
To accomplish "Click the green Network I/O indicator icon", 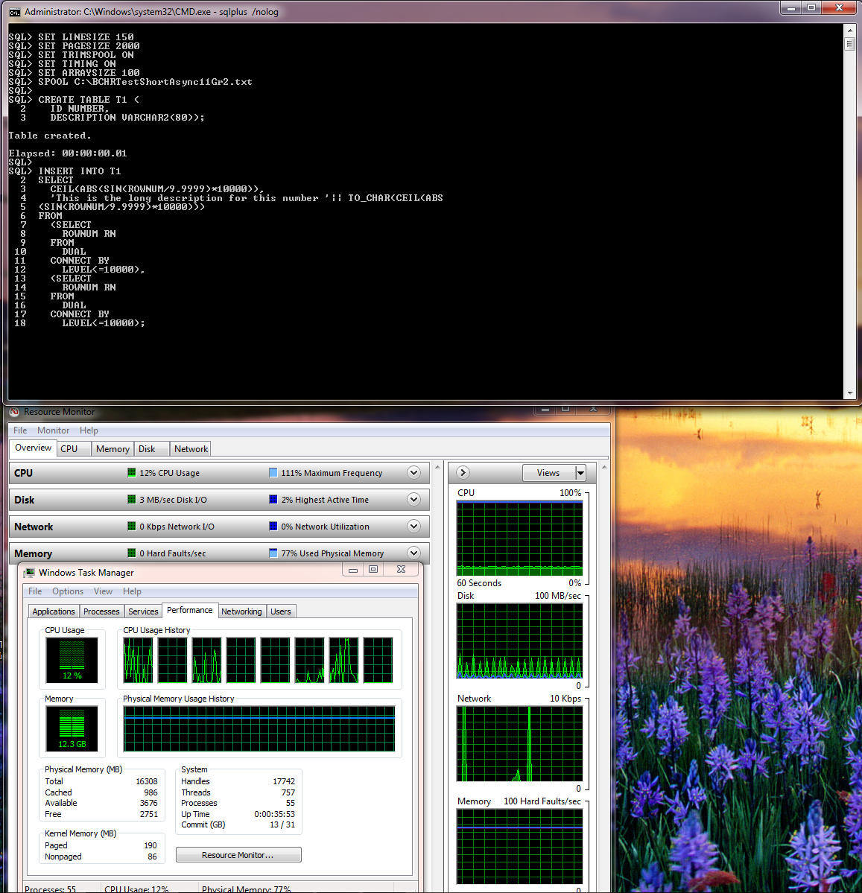I will point(130,527).
